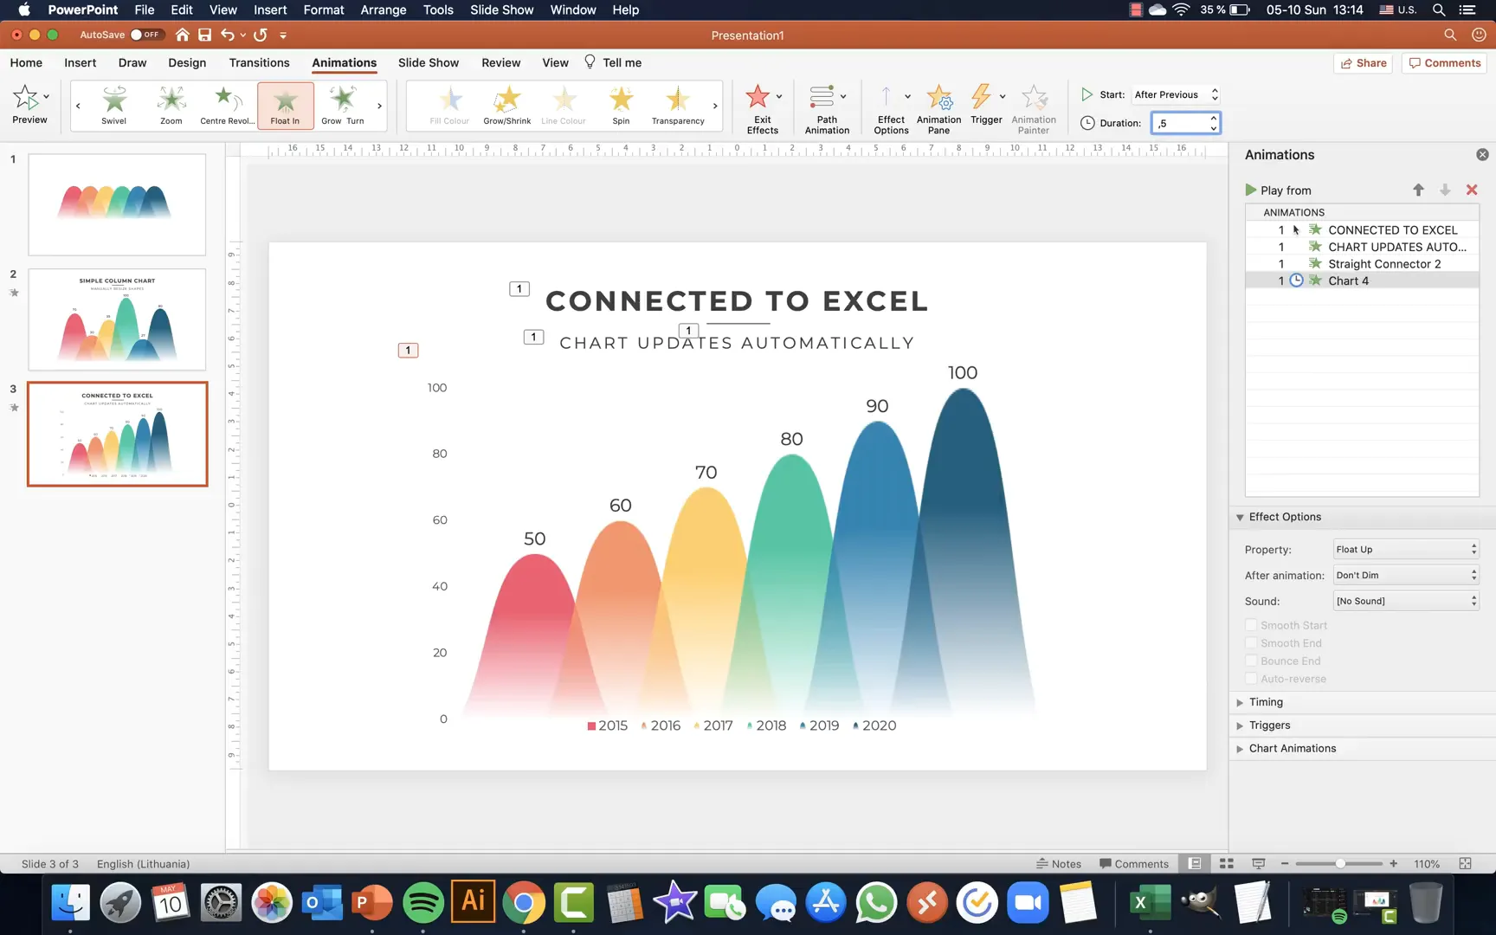1496x935 pixels.
Task: Apply the Swivel entrance animation
Action: (x=114, y=106)
